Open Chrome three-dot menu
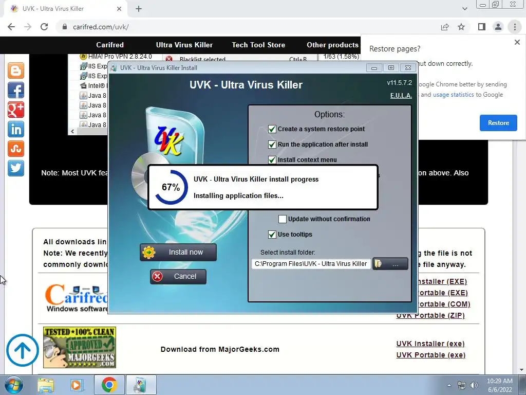 515,27
